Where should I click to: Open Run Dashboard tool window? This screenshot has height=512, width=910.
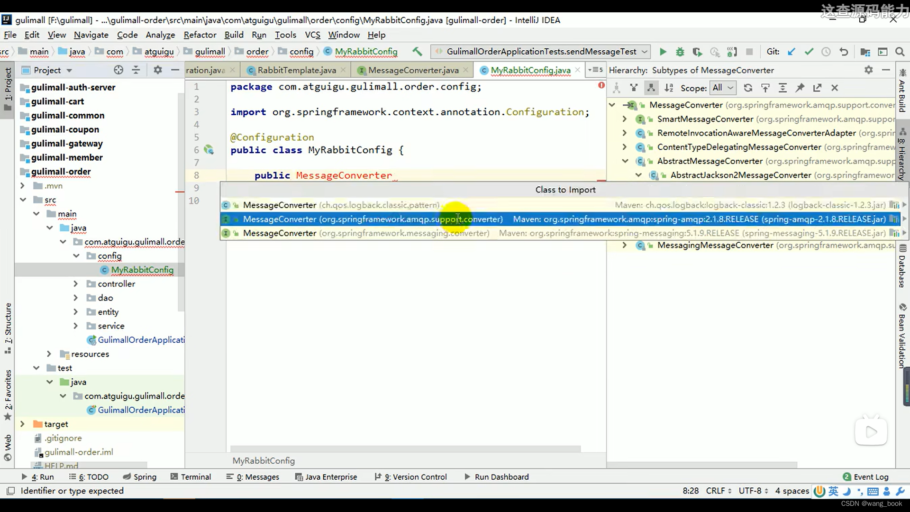point(496,477)
